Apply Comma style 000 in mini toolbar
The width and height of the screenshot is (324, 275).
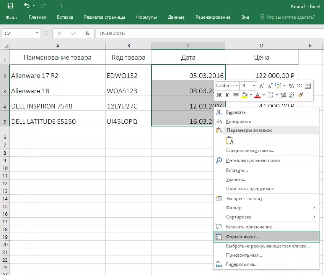point(299,86)
